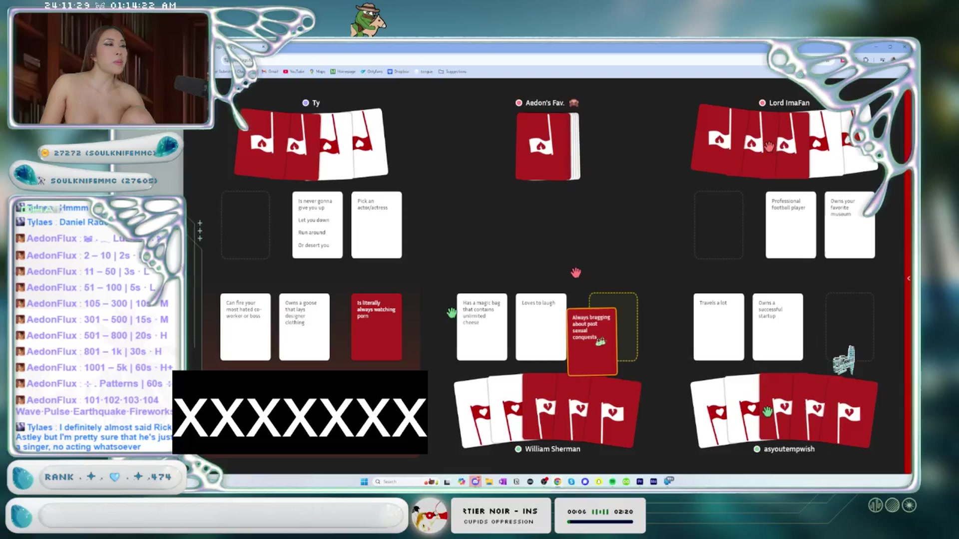Click the status dot next to Lord ImaFan
Image resolution: width=959 pixels, height=539 pixels.
(762, 103)
